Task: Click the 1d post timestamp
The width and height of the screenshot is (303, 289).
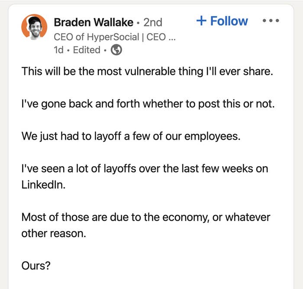Action: click(x=58, y=50)
